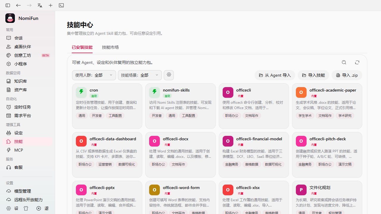Click the refresh skills icon
Viewport: 381px width, 214px height.
click(357, 62)
